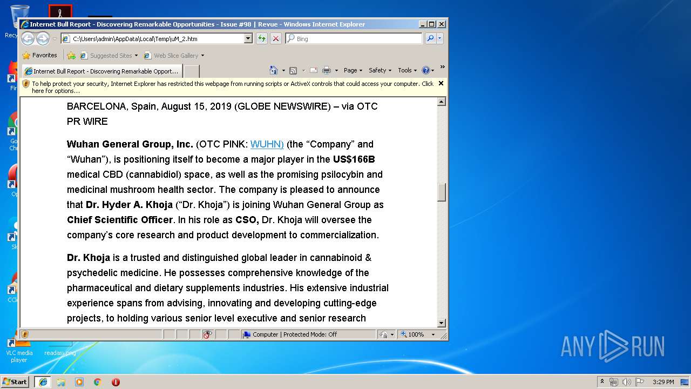Open Google Chrome taskbar icon
Screen dimensions: 691x389
98,381
